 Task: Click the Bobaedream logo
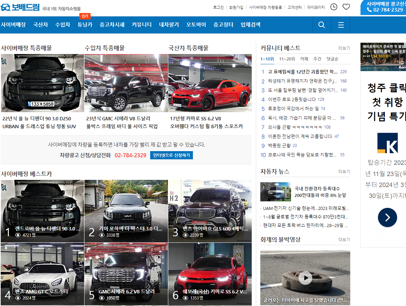pyautogui.click(x=20, y=7)
